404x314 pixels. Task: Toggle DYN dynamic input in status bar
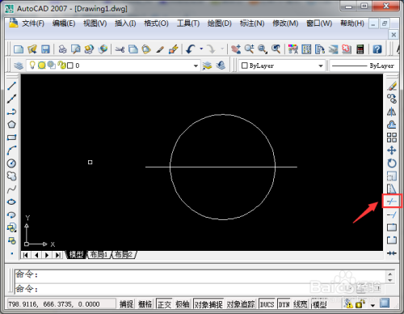point(284,304)
